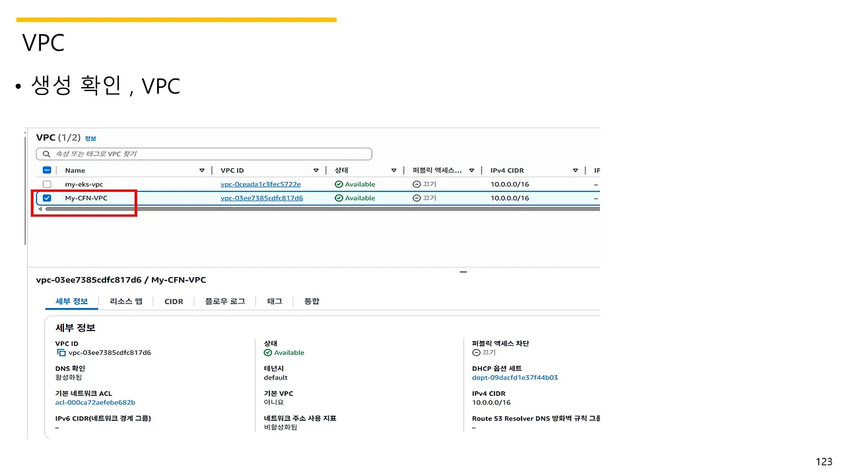Switch to the 리소스 맵 tab

(126, 301)
